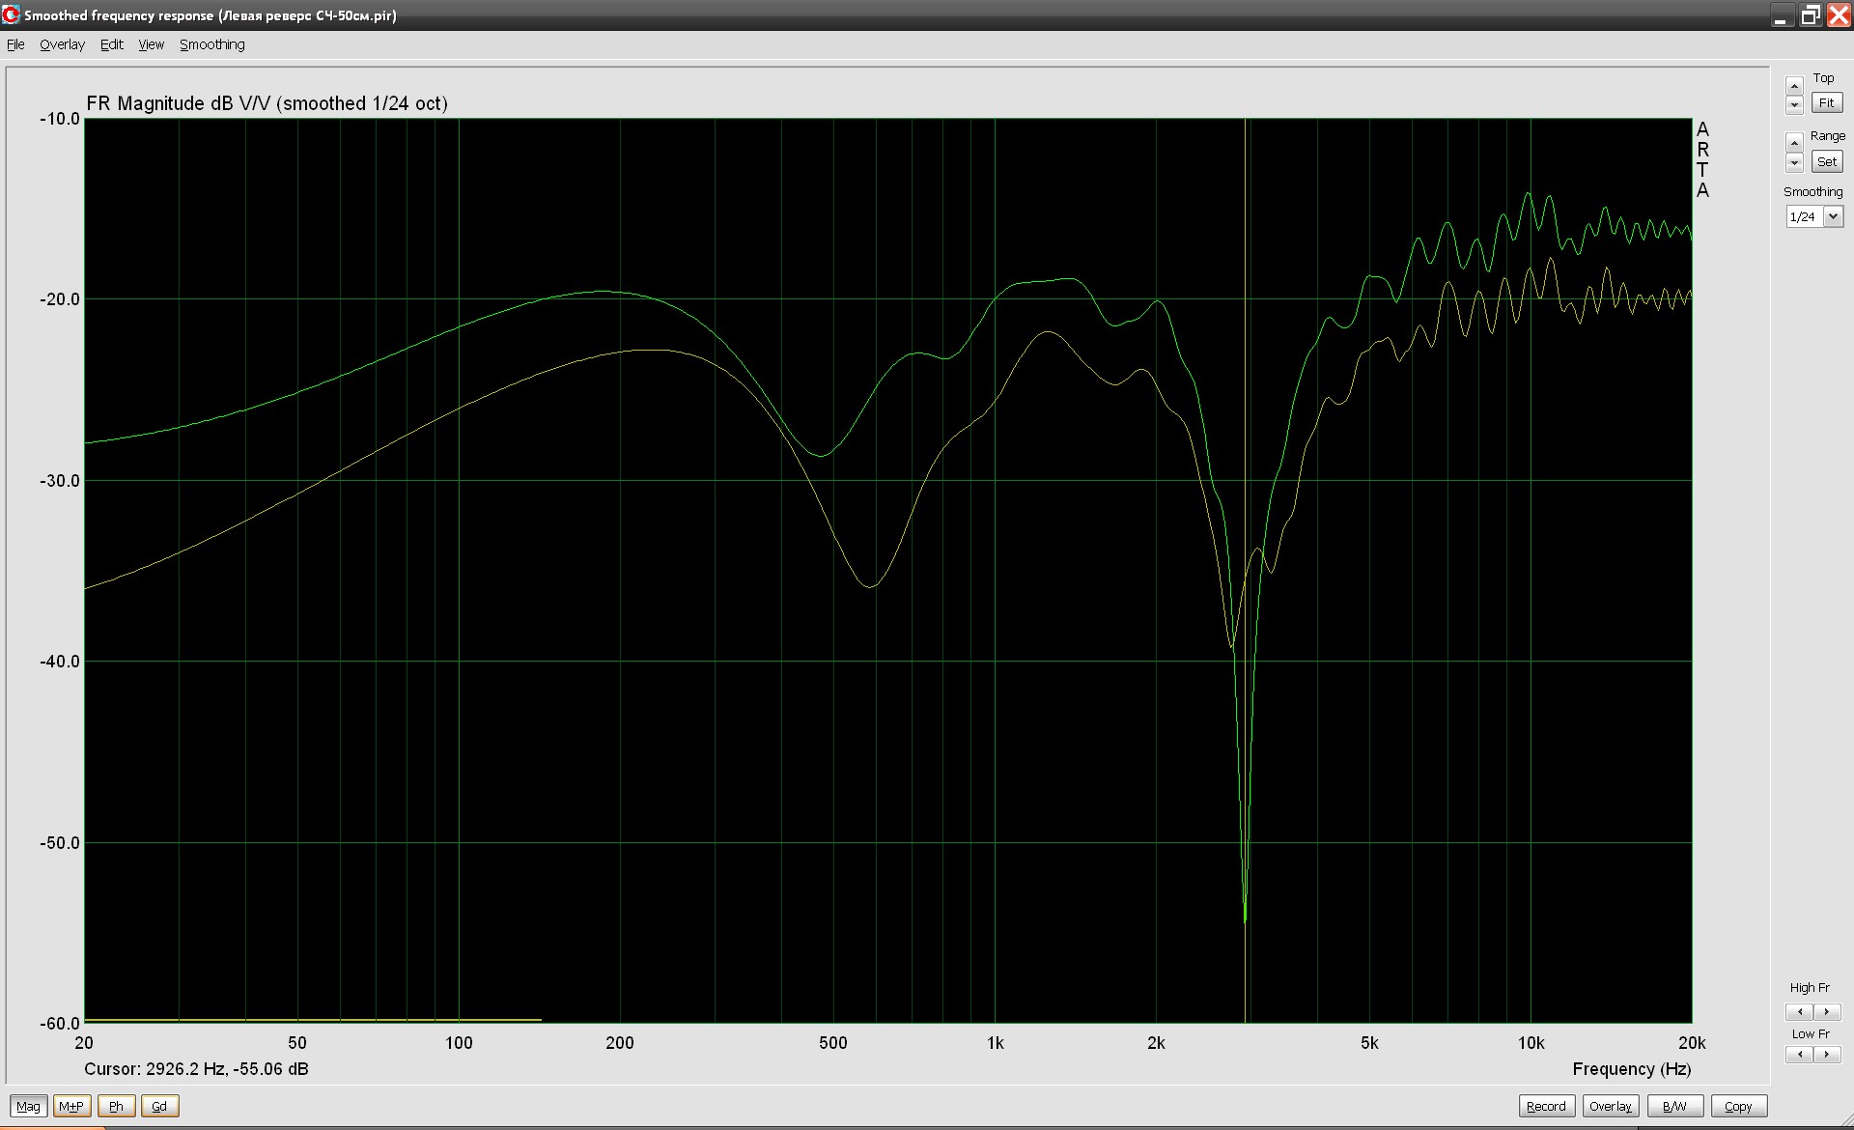Minimize the Smoothed frequency response window

1781,15
